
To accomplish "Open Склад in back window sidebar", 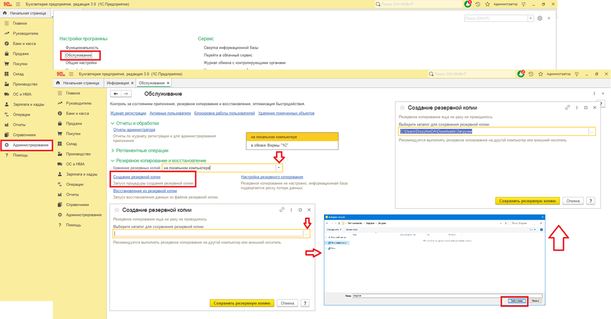I will (x=18, y=74).
